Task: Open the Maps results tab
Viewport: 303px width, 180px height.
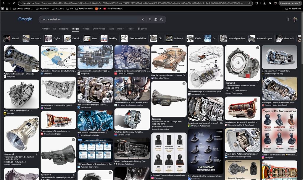Action: click(x=111, y=29)
